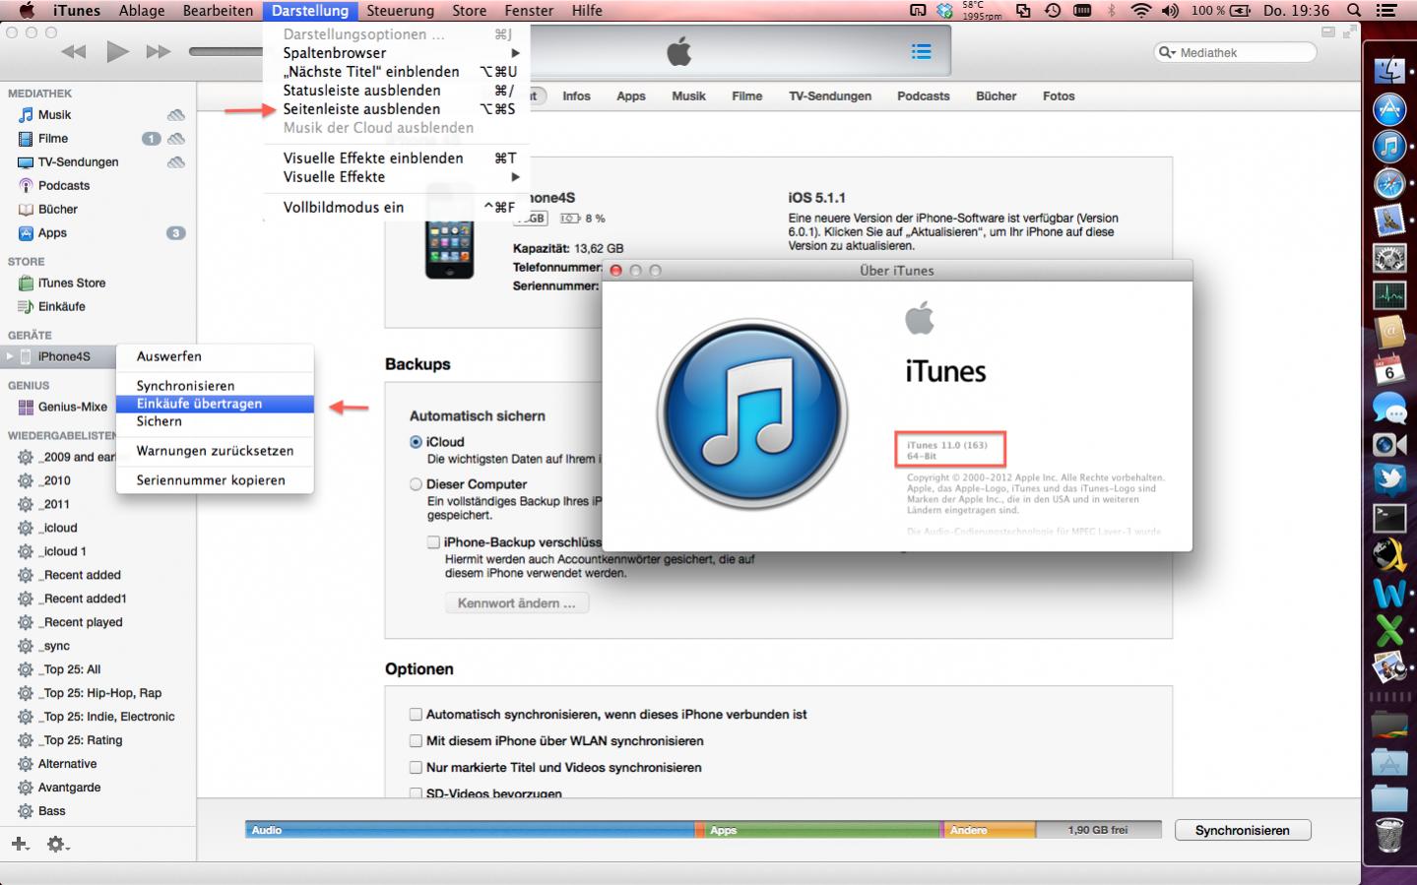Click the fast-forward playback button
1417x885 pixels.
click(159, 52)
